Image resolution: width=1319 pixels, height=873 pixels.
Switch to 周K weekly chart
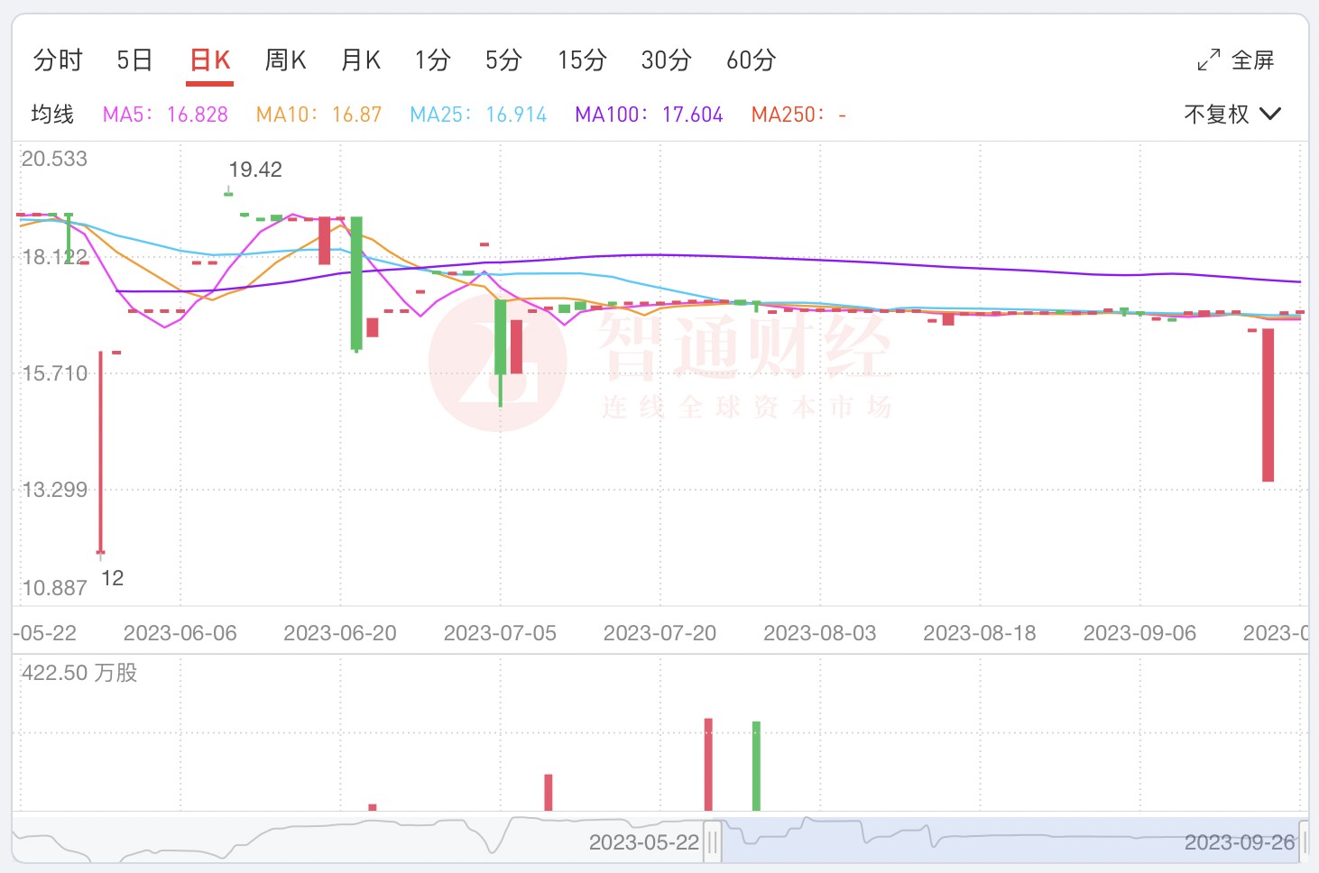pyautogui.click(x=285, y=60)
